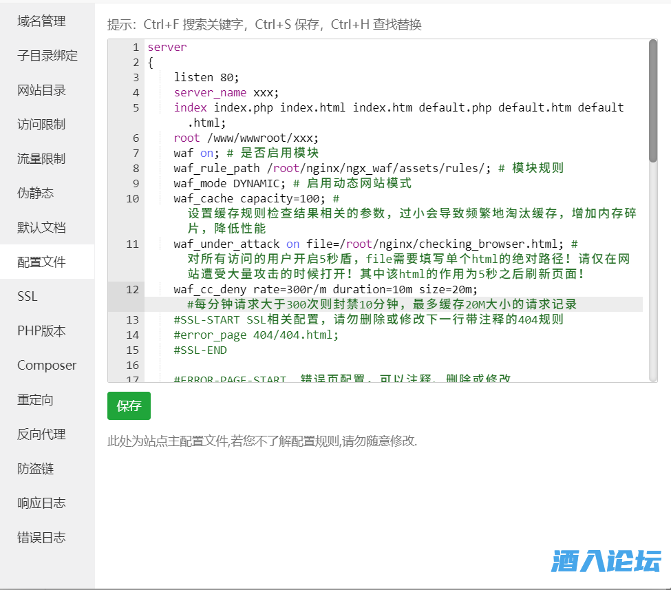Click the green 保存 button
671x590 pixels.
pyautogui.click(x=129, y=406)
